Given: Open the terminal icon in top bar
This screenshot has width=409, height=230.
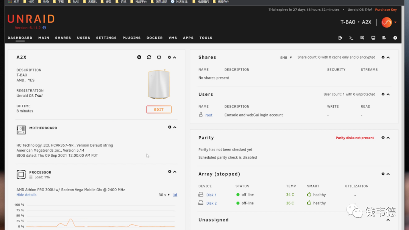Looking at the screenshot, I should coord(351,38).
